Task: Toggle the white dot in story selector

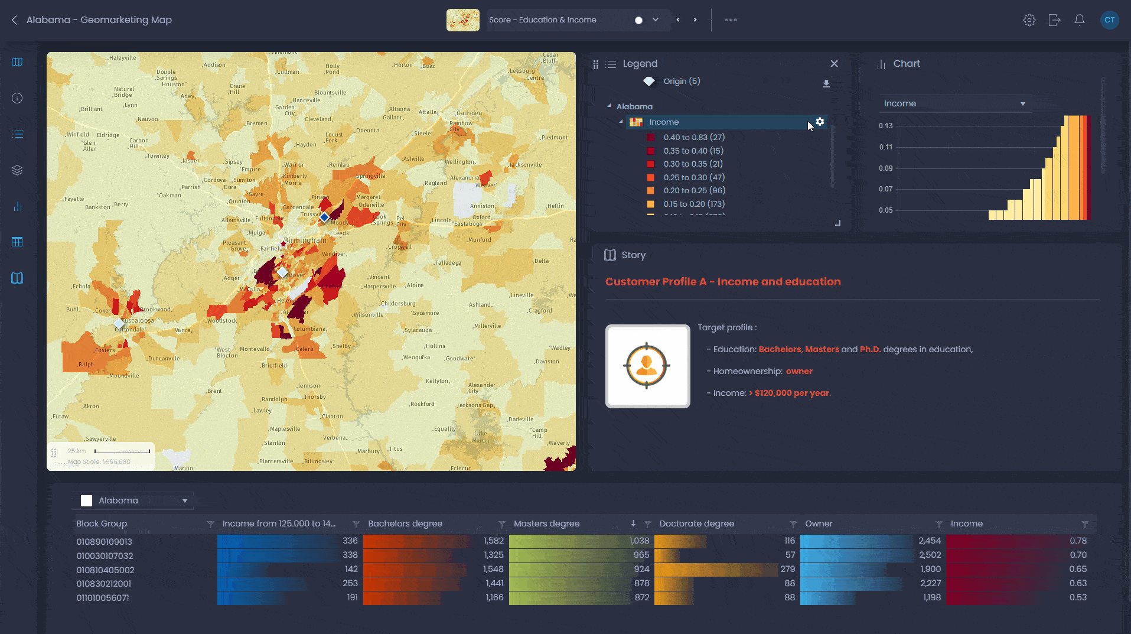Action: (638, 20)
